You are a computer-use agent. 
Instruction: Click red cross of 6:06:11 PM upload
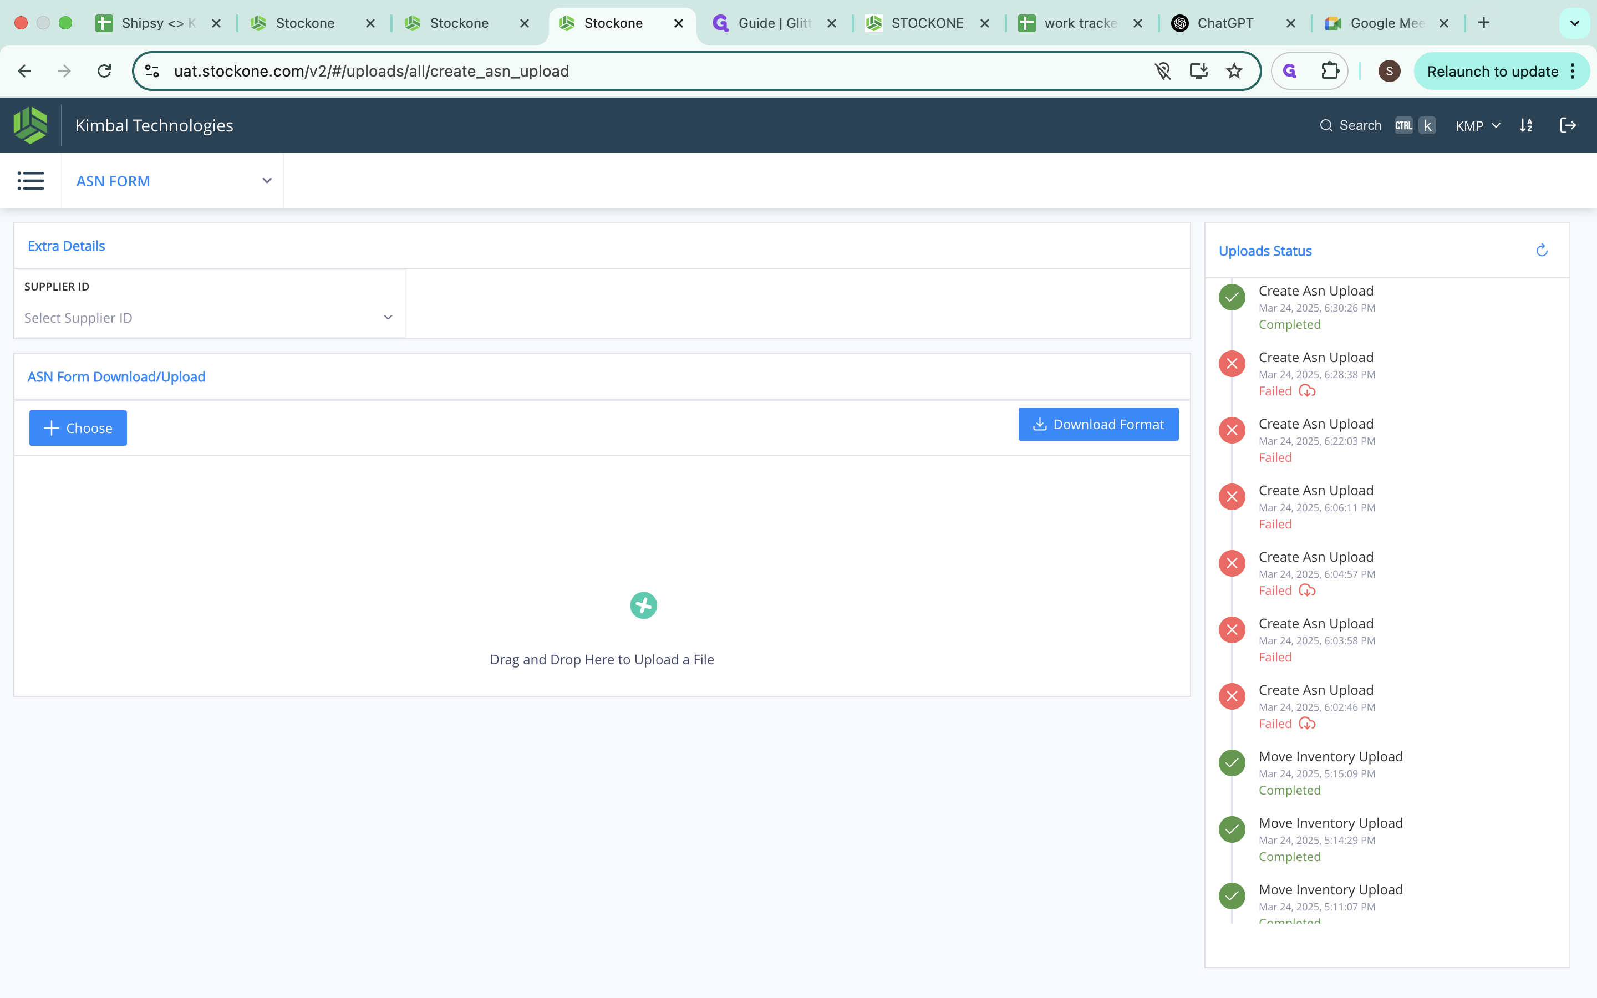click(x=1232, y=497)
